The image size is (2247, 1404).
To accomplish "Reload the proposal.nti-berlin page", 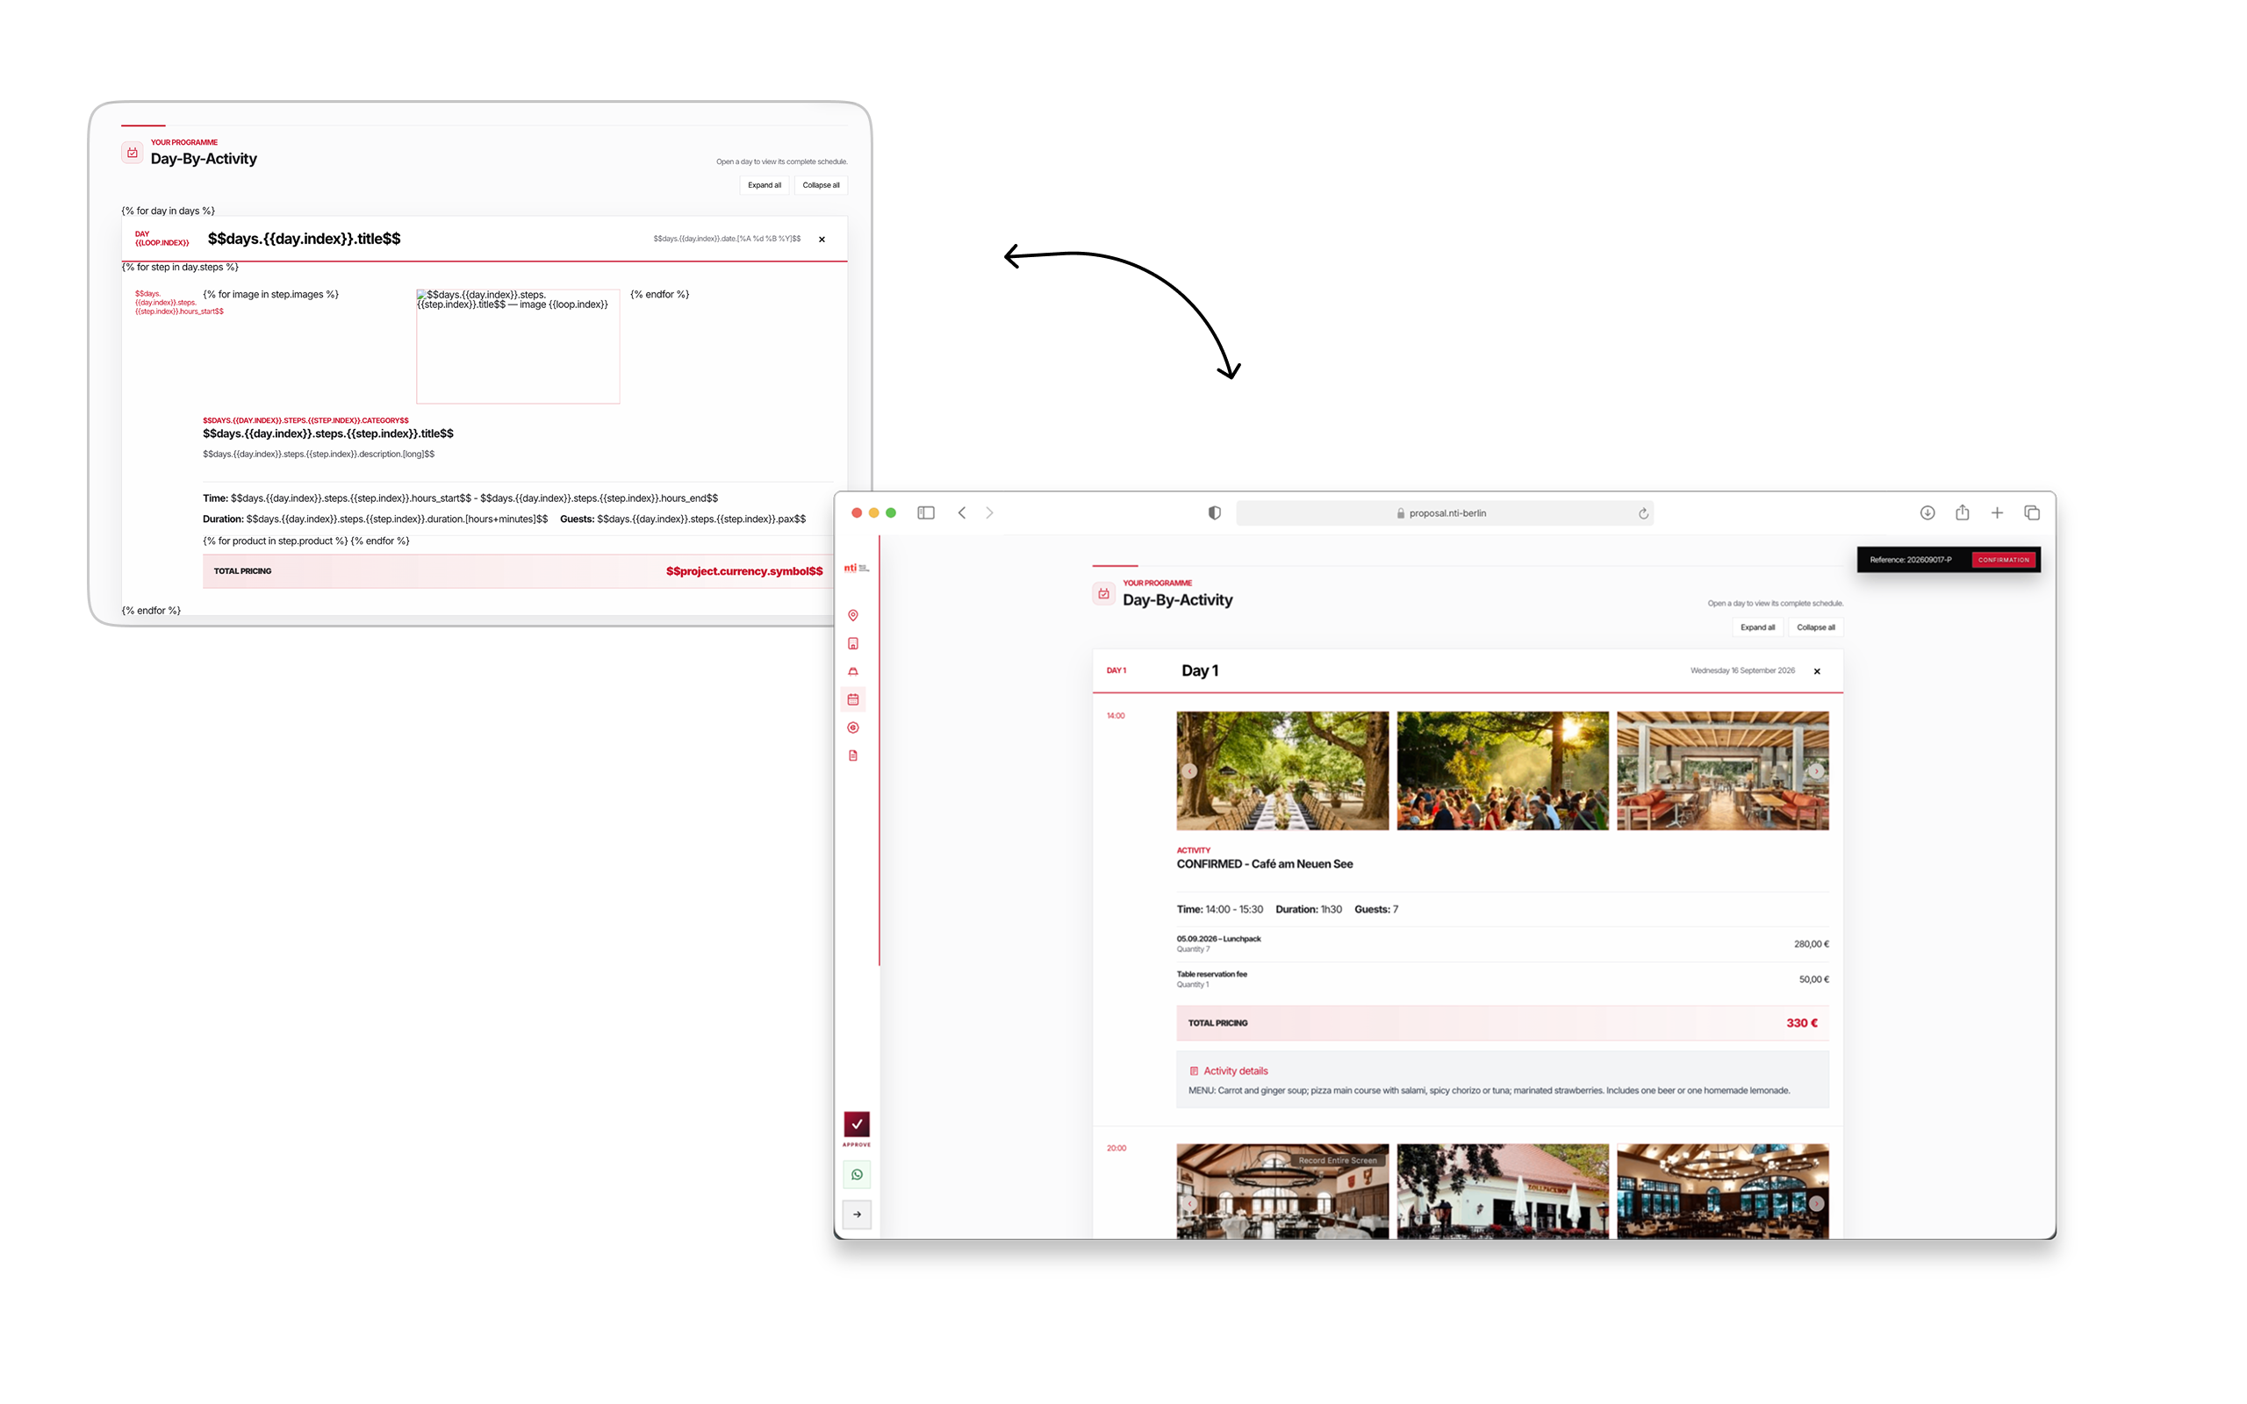I will [x=1642, y=513].
